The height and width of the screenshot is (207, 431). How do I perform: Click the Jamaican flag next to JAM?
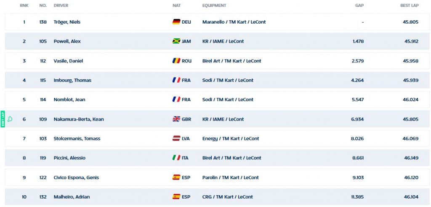pyautogui.click(x=176, y=41)
